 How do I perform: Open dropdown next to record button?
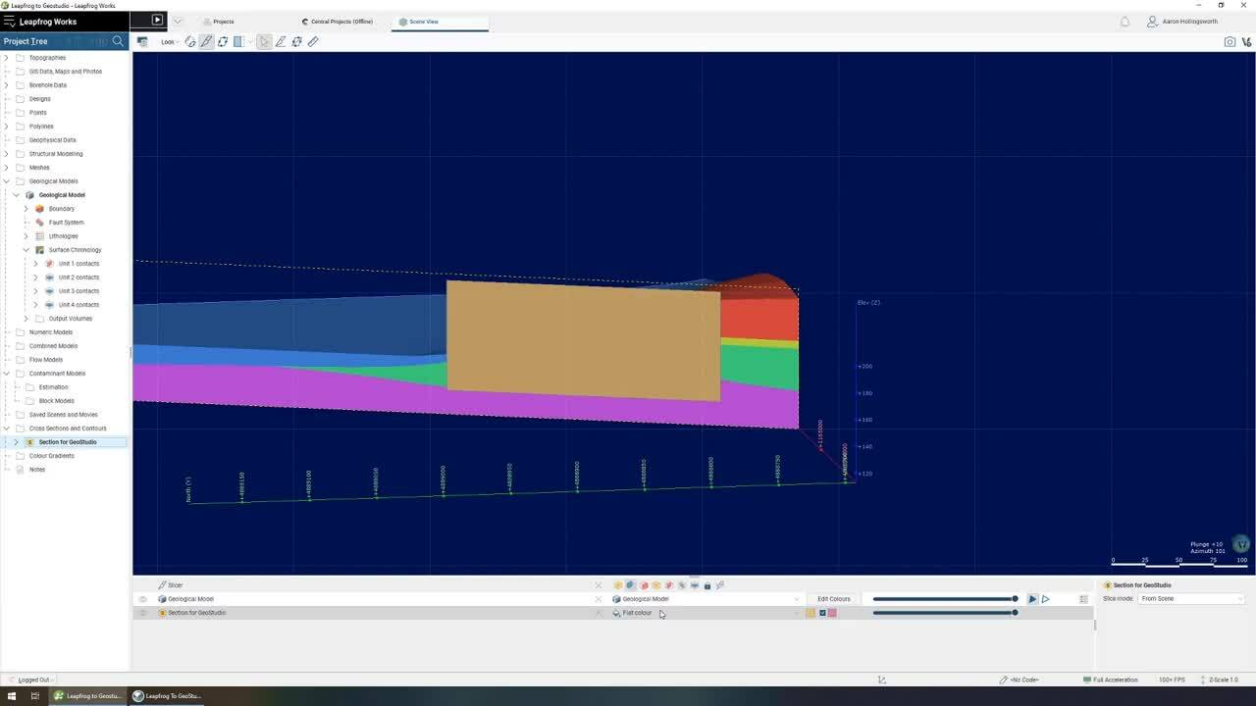coord(178,21)
